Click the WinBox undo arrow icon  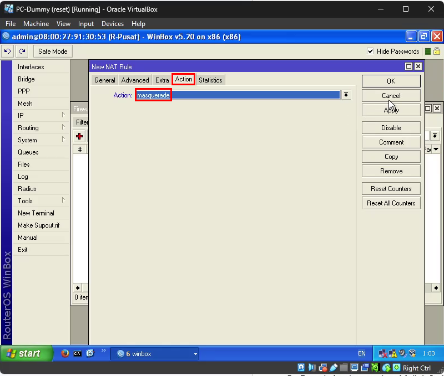click(x=8, y=51)
